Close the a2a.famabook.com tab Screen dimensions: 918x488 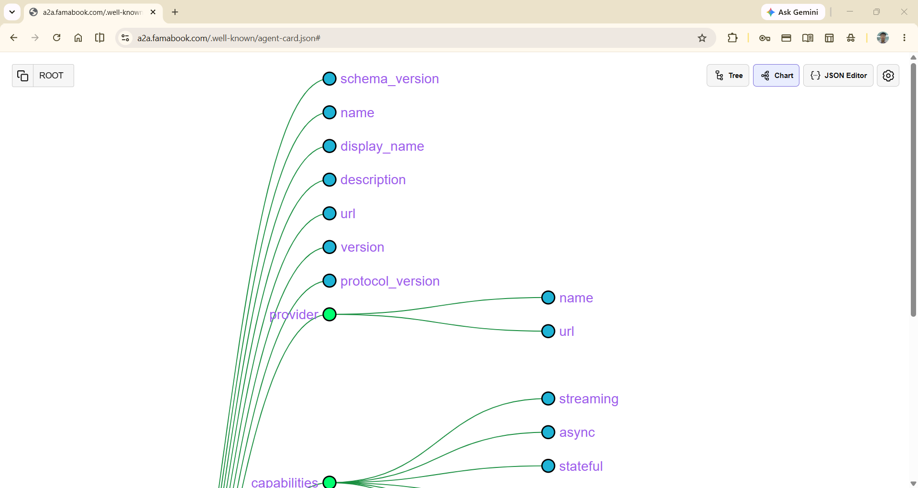coord(153,12)
